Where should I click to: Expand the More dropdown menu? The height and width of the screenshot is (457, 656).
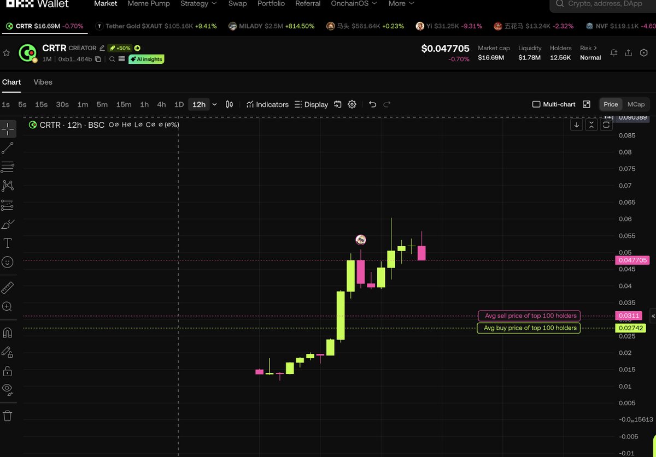click(401, 4)
